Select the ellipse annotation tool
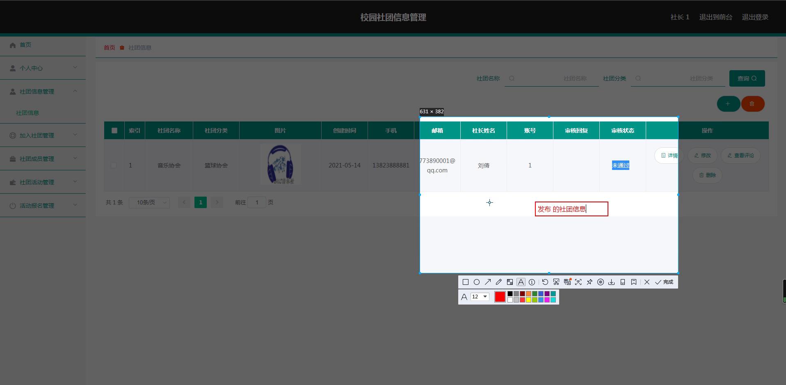786x385 pixels. pyautogui.click(x=477, y=282)
